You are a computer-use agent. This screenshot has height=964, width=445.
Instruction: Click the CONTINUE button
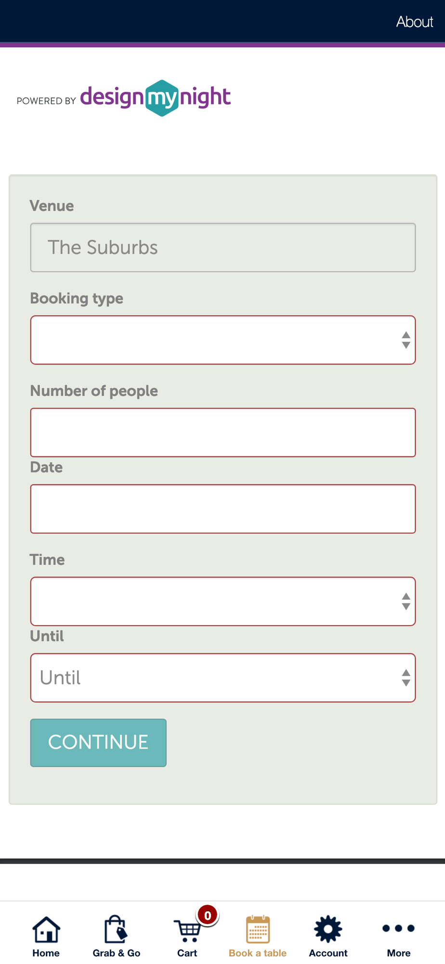click(x=98, y=743)
